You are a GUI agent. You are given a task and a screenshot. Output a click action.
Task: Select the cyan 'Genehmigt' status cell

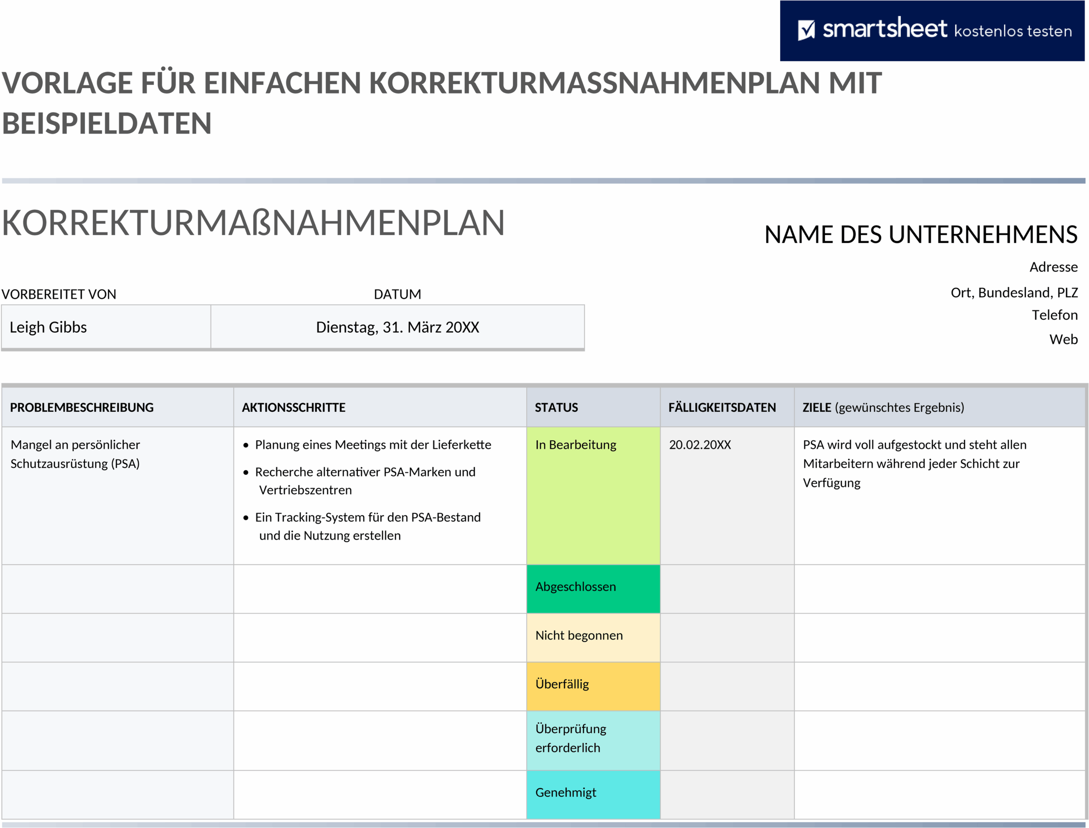tap(593, 794)
